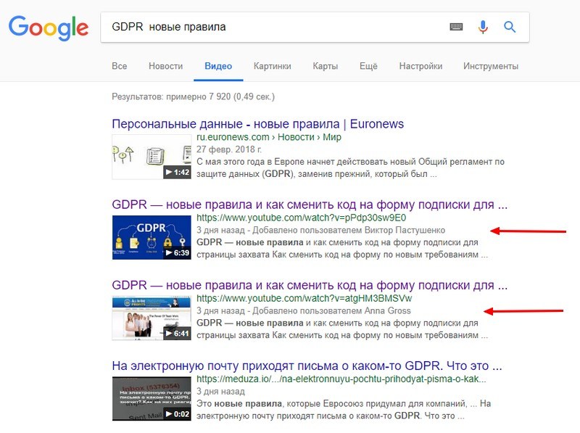Open Euronews 'Персональные данные' result title
This screenshot has width=580, height=433.
click(x=257, y=124)
